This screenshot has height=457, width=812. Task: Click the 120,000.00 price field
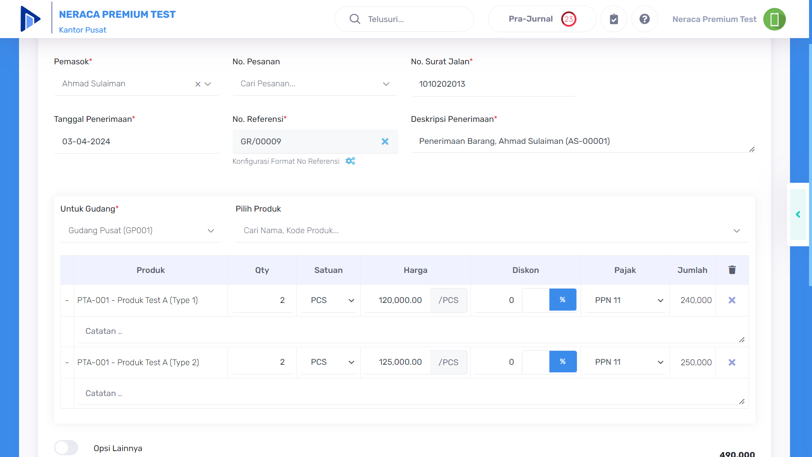click(x=397, y=300)
